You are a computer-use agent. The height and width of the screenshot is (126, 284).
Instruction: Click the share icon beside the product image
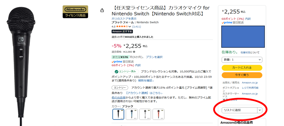[102, 10]
